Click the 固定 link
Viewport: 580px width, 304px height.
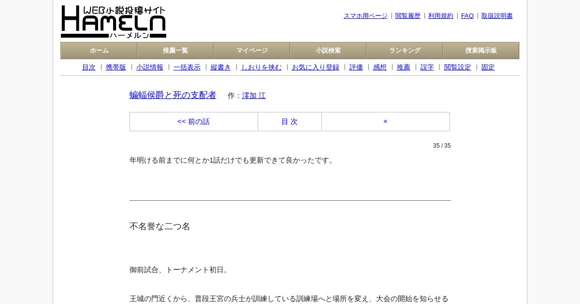(488, 68)
